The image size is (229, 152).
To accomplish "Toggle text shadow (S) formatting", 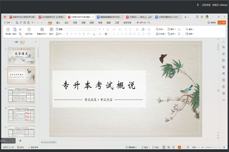I will (x=84, y=34).
